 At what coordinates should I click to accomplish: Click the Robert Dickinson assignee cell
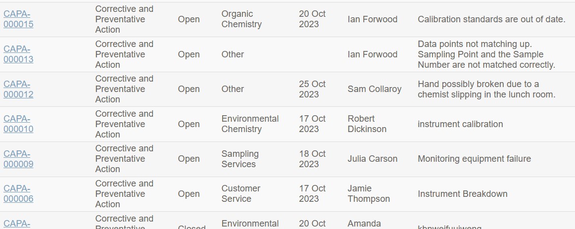tap(367, 124)
